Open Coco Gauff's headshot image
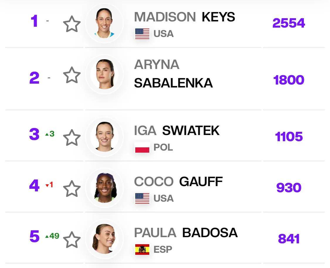This screenshot has width=330, height=268. pos(104,188)
